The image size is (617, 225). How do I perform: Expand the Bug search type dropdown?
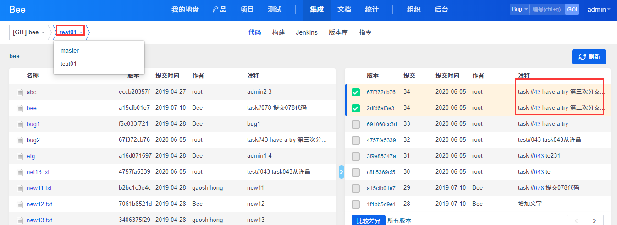(519, 10)
